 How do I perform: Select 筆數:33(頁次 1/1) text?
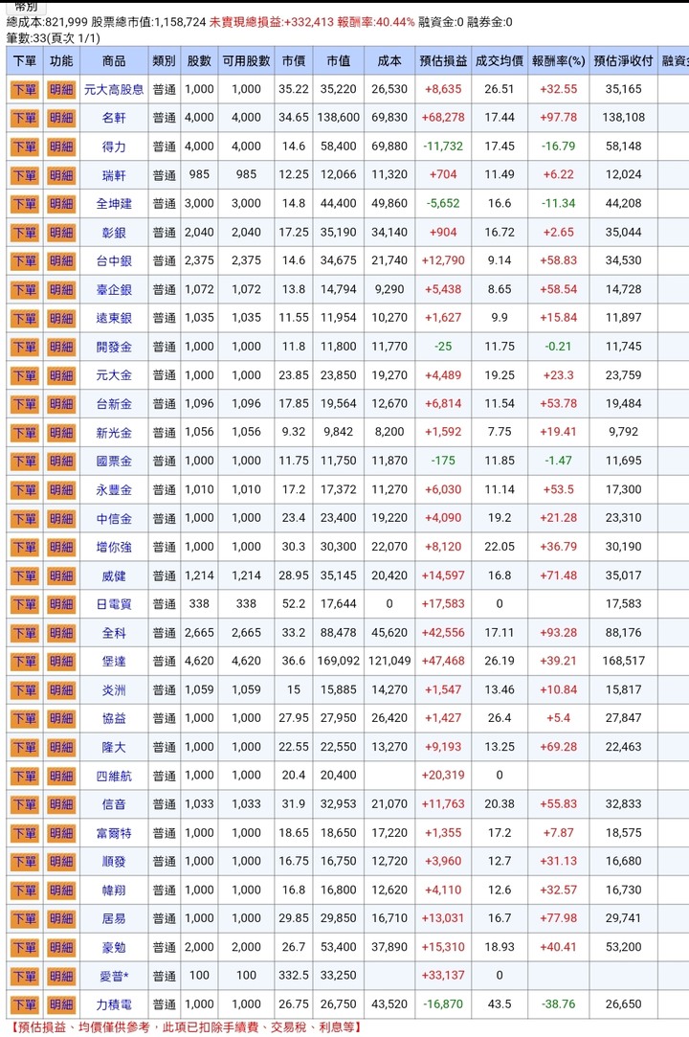click(53, 38)
